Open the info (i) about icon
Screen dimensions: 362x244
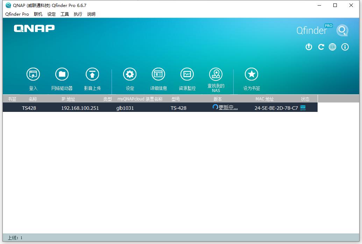(345, 47)
